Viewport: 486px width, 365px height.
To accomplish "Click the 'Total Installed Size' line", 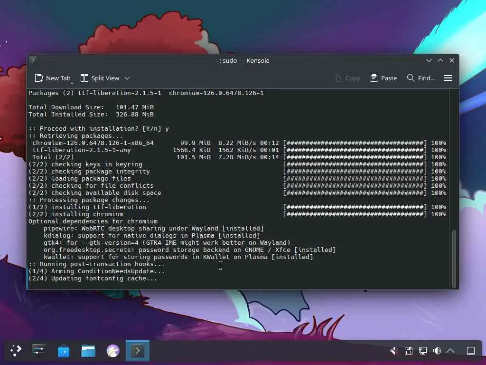I will [91, 114].
